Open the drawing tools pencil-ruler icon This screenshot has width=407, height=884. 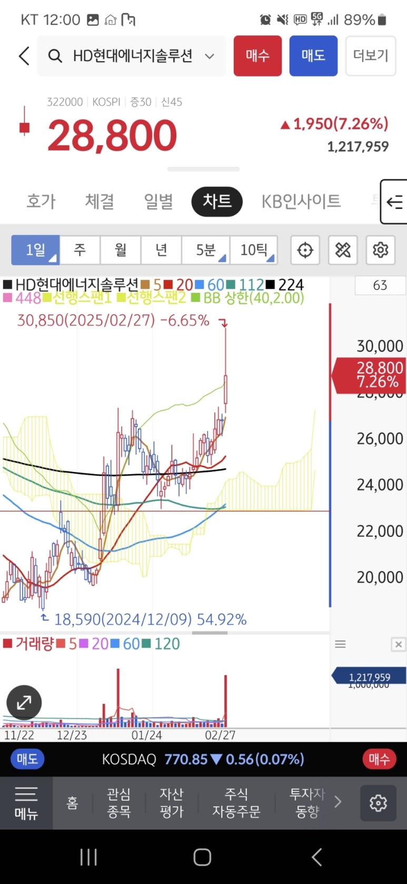point(343,250)
